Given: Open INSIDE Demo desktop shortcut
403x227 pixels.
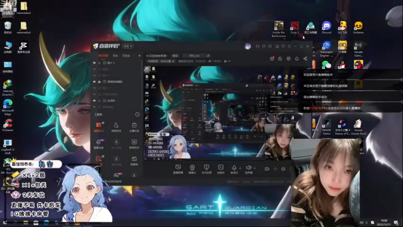Looking at the screenshot, I should click(x=326, y=127).
